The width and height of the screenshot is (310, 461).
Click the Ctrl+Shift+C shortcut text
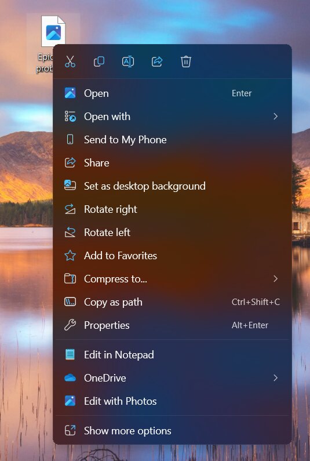[x=256, y=302]
